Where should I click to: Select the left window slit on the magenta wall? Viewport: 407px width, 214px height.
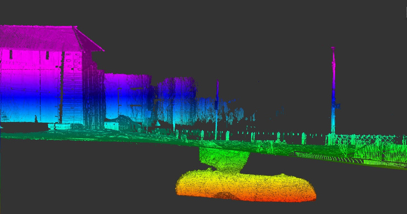[11, 54]
